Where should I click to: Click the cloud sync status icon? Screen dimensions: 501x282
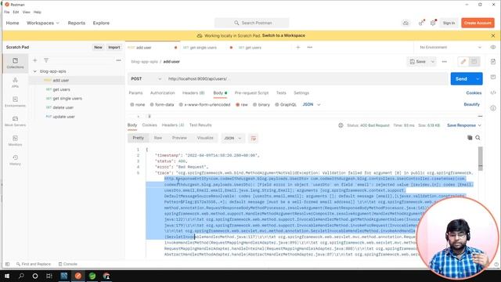click(405, 23)
